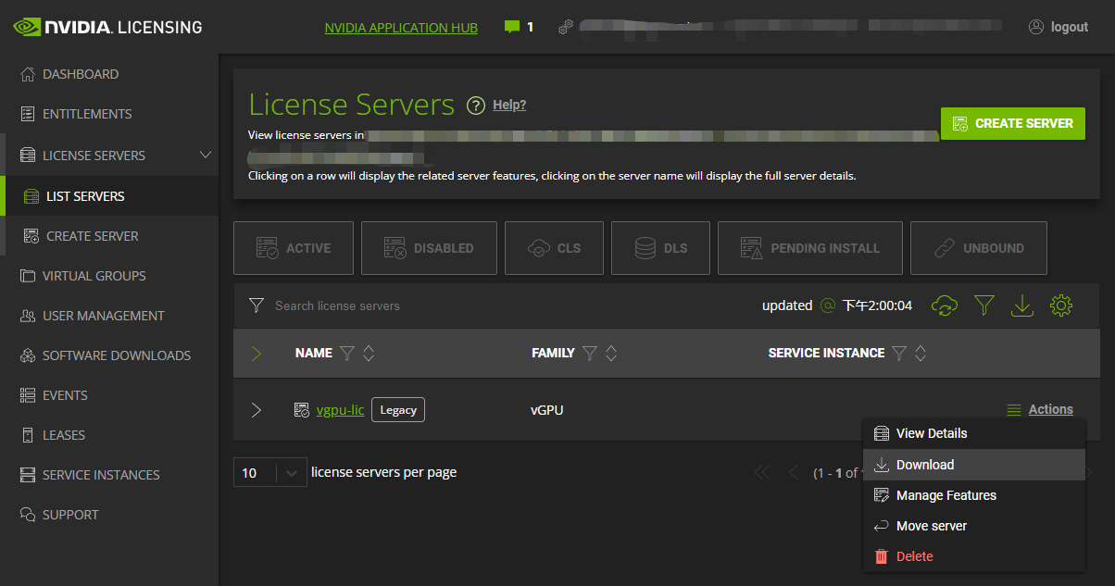Viewport: 1115px width, 586px height.
Task: Open the Actions menu for vgpu-lic
Action: pos(1040,409)
